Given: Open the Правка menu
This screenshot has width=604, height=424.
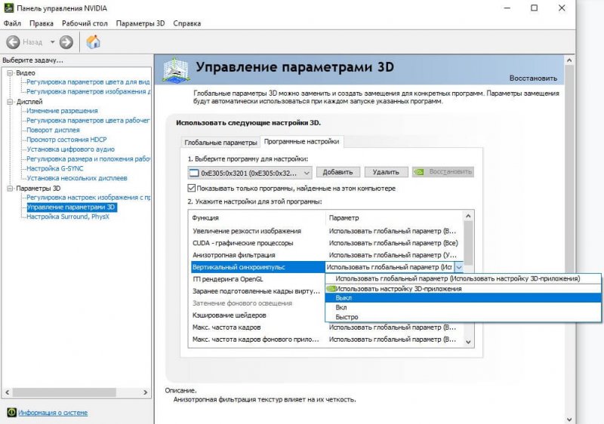Looking at the screenshot, I should pyautogui.click(x=42, y=23).
